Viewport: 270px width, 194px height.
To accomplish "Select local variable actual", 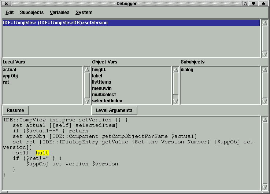I will (10, 70).
